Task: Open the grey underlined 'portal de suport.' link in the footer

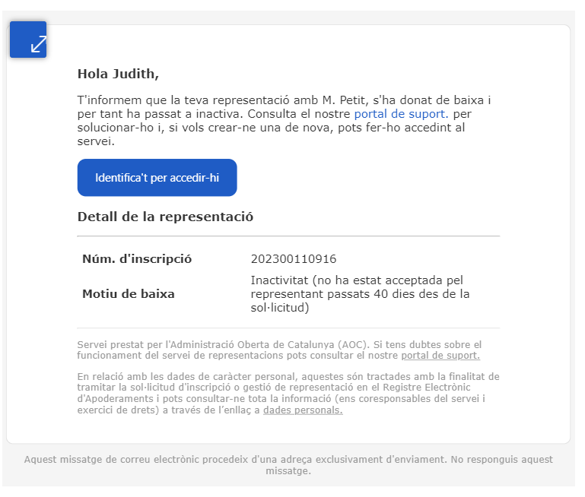Action: [440, 356]
